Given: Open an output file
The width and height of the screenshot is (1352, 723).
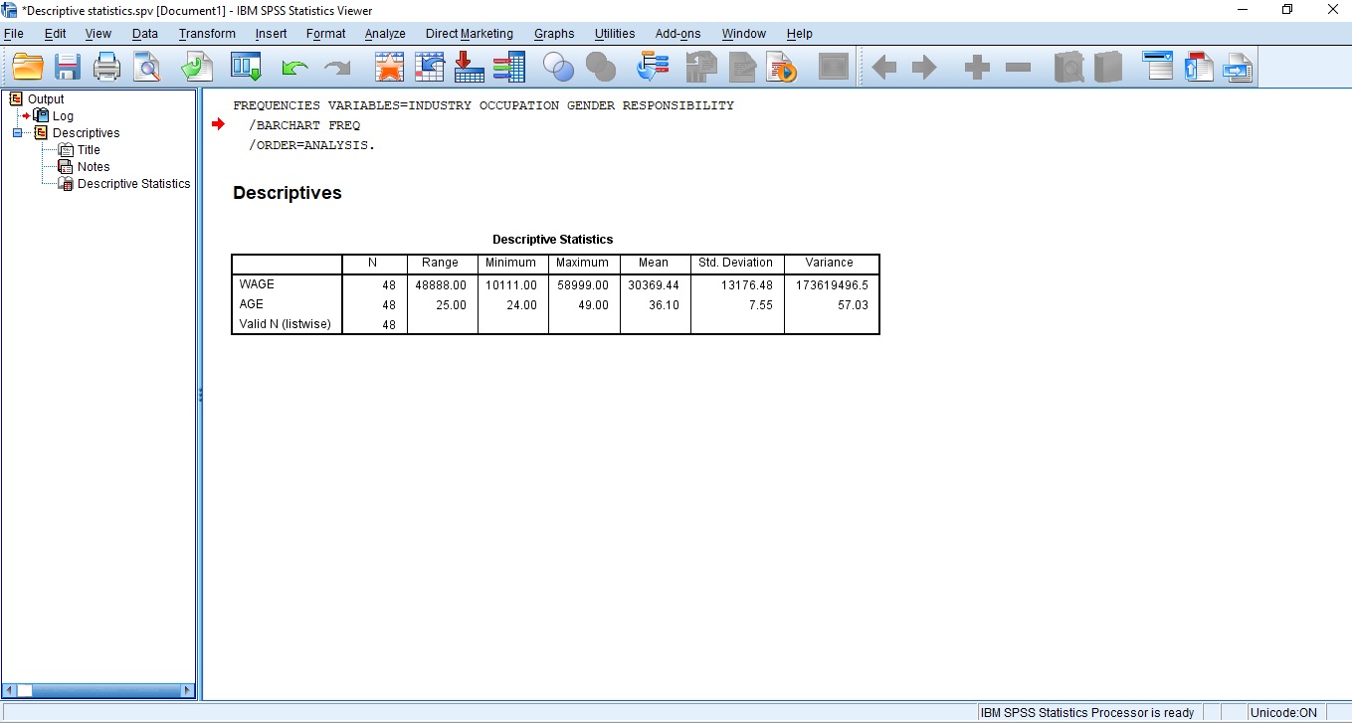Looking at the screenshot, I should 28,67.
